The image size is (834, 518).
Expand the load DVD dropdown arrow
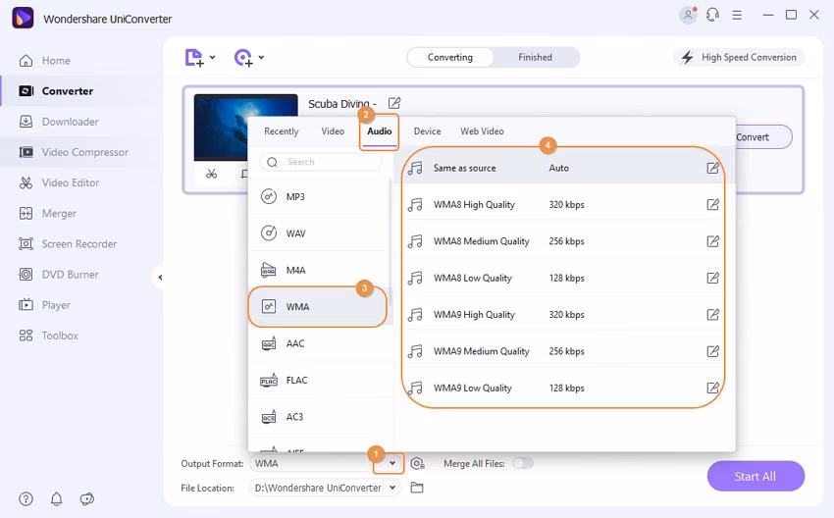pos(261,58)
